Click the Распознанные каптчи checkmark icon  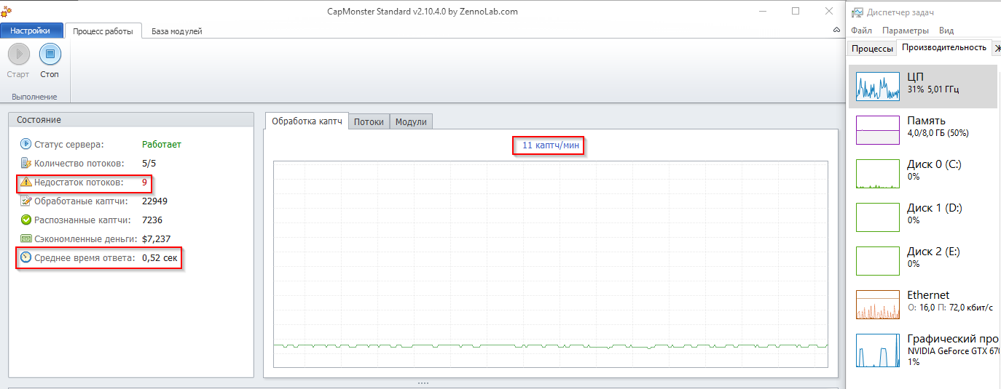coord(26,220)
